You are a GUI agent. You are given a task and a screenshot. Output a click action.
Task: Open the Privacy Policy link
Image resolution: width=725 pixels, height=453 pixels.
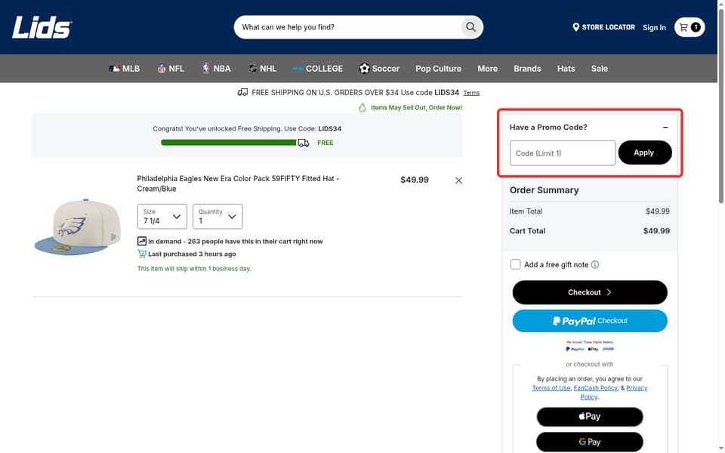636,388
